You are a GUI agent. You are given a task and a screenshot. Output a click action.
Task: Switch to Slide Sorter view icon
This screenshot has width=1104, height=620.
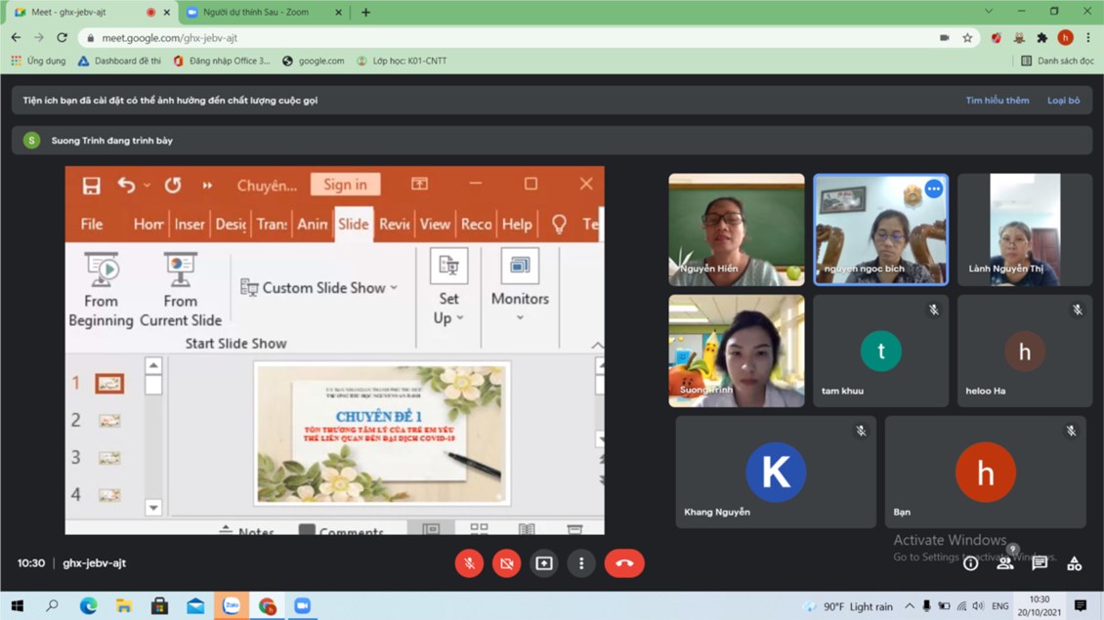(479, 528)
